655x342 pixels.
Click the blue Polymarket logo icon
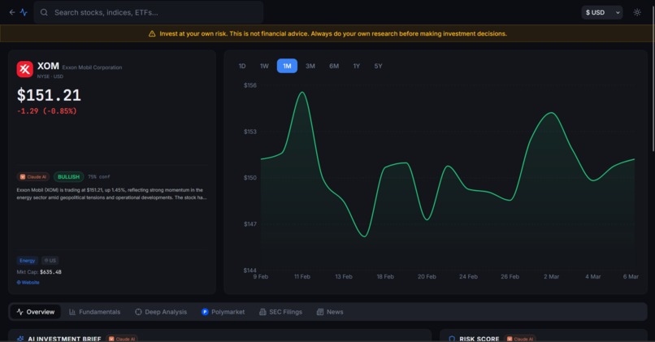pyautogui.click(x=205, y=312)
